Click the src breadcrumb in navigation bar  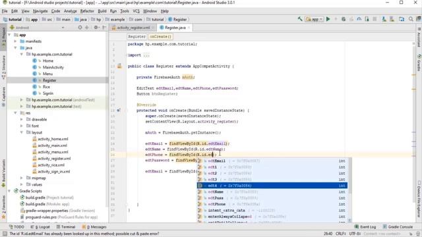pos(47,19)
